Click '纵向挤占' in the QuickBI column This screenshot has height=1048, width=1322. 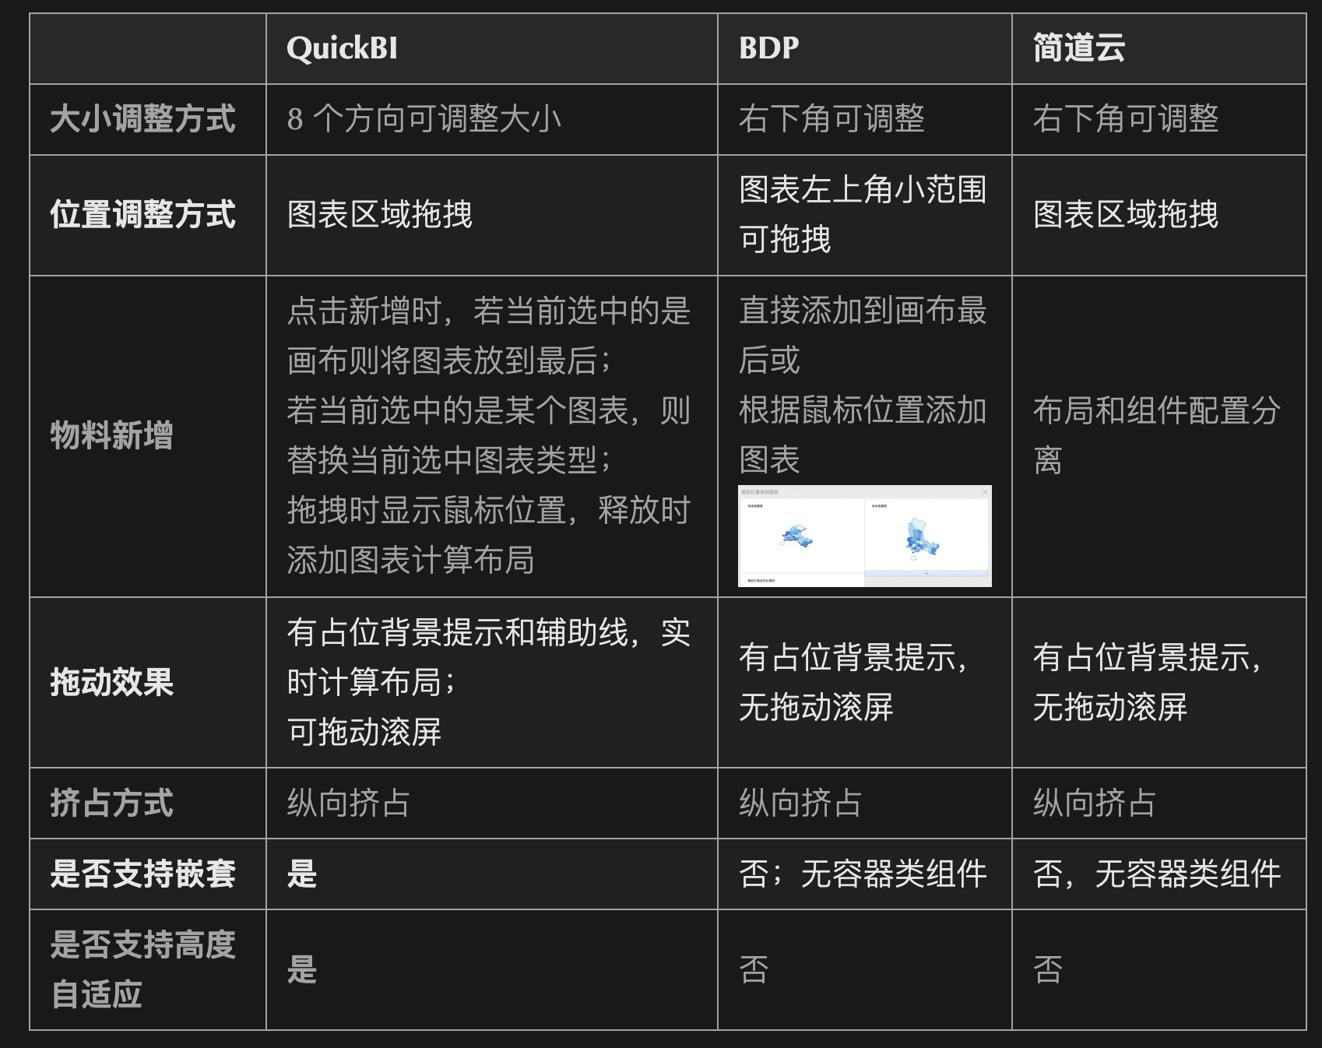349,803
